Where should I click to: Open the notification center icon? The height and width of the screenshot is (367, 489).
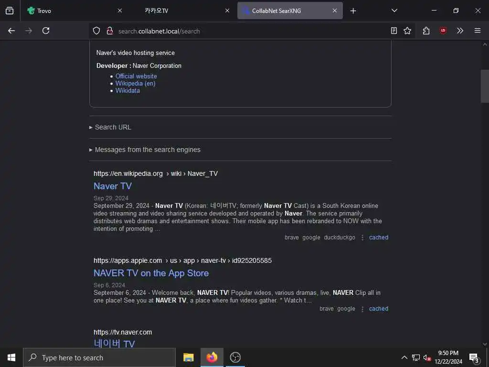(474, 357)
